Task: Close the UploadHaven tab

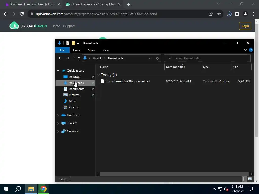Action: coord(119,5)
